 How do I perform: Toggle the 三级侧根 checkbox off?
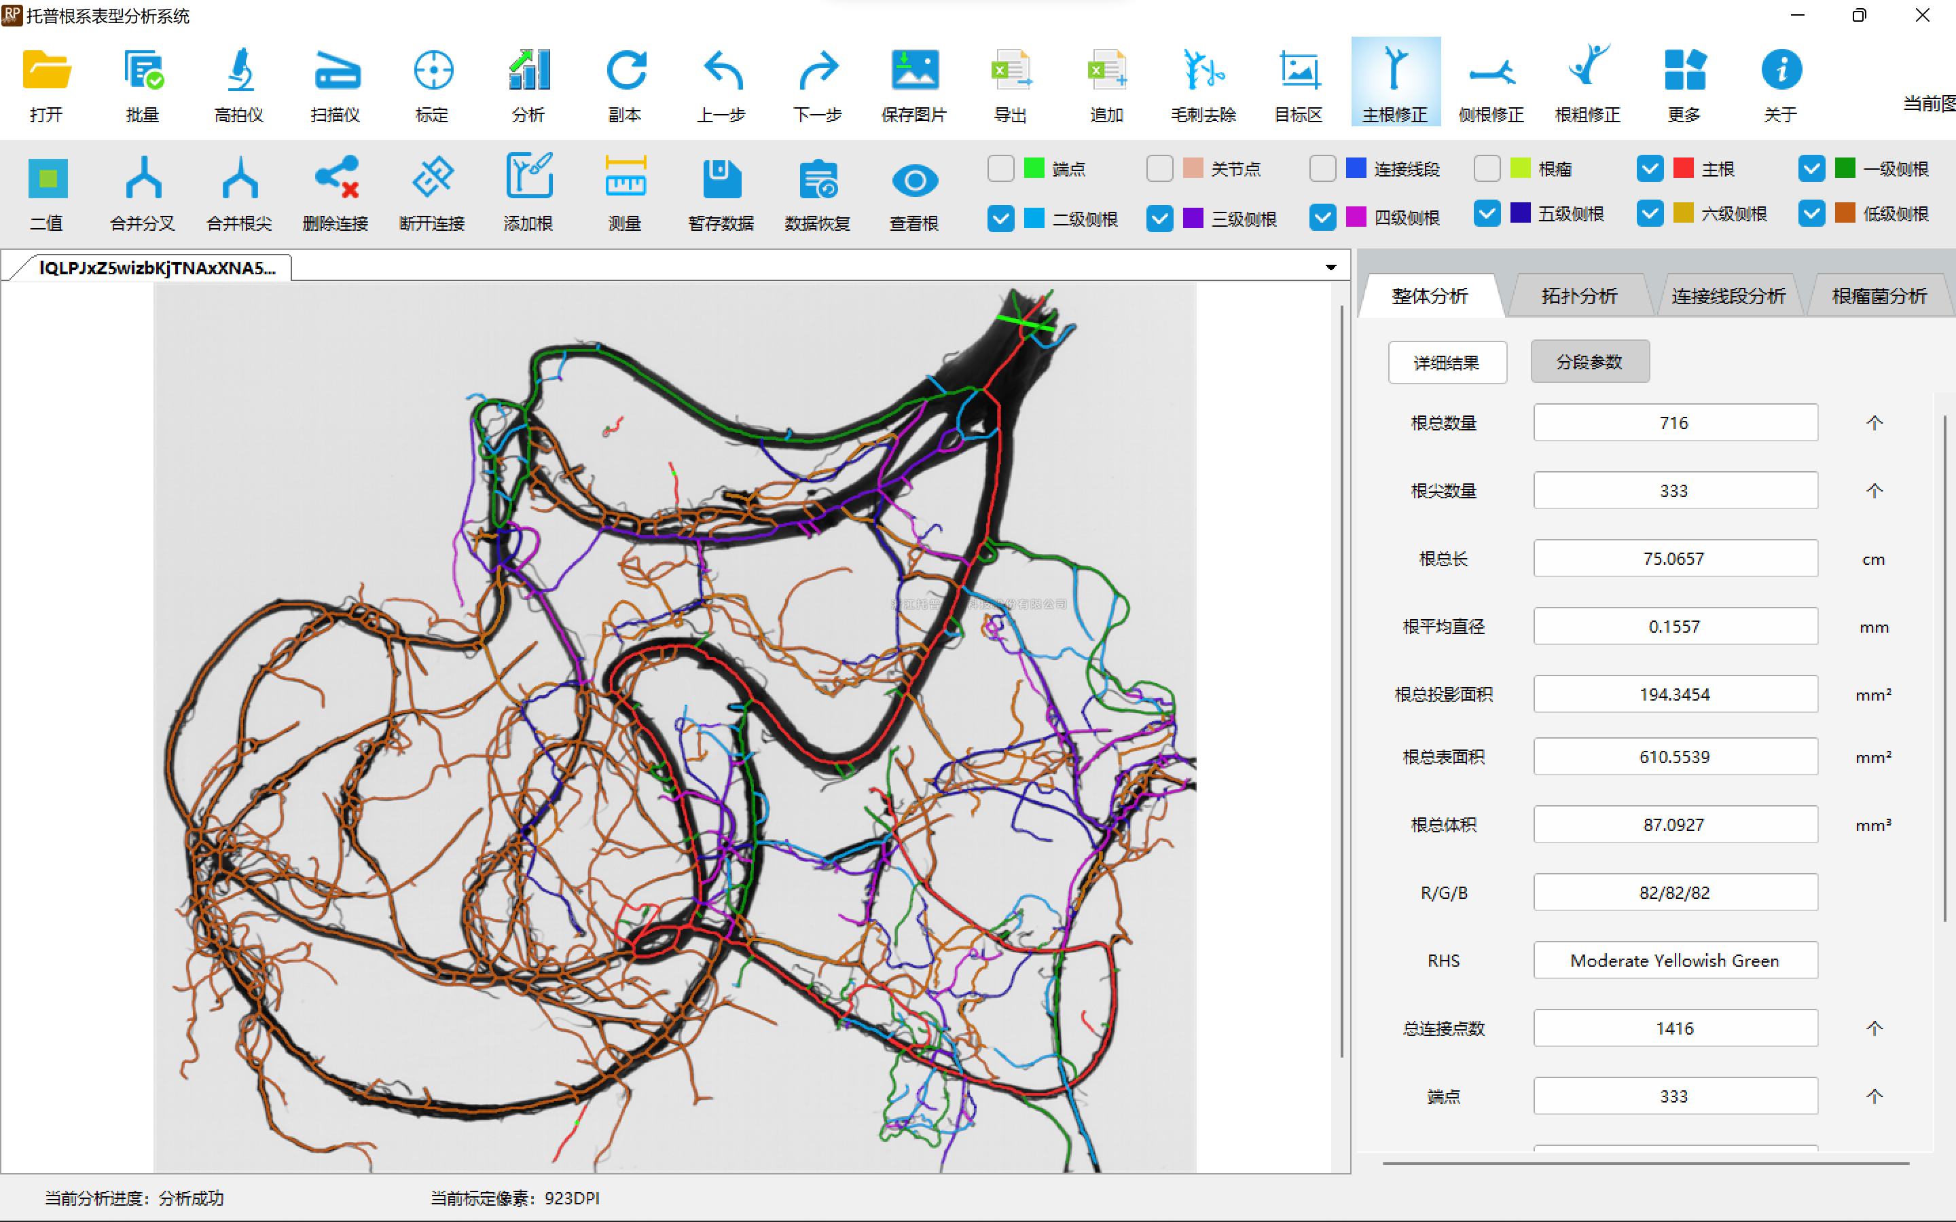(1160, 219)
